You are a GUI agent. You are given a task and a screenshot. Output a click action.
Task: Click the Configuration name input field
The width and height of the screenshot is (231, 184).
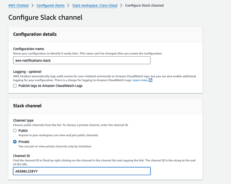82,60
